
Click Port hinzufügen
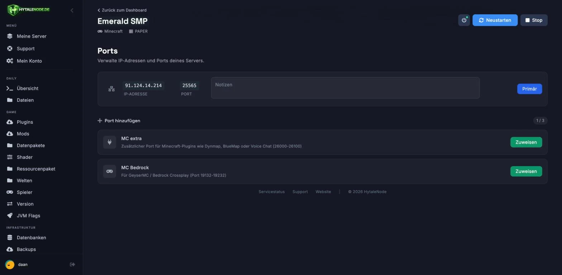(x=119, y=121)
